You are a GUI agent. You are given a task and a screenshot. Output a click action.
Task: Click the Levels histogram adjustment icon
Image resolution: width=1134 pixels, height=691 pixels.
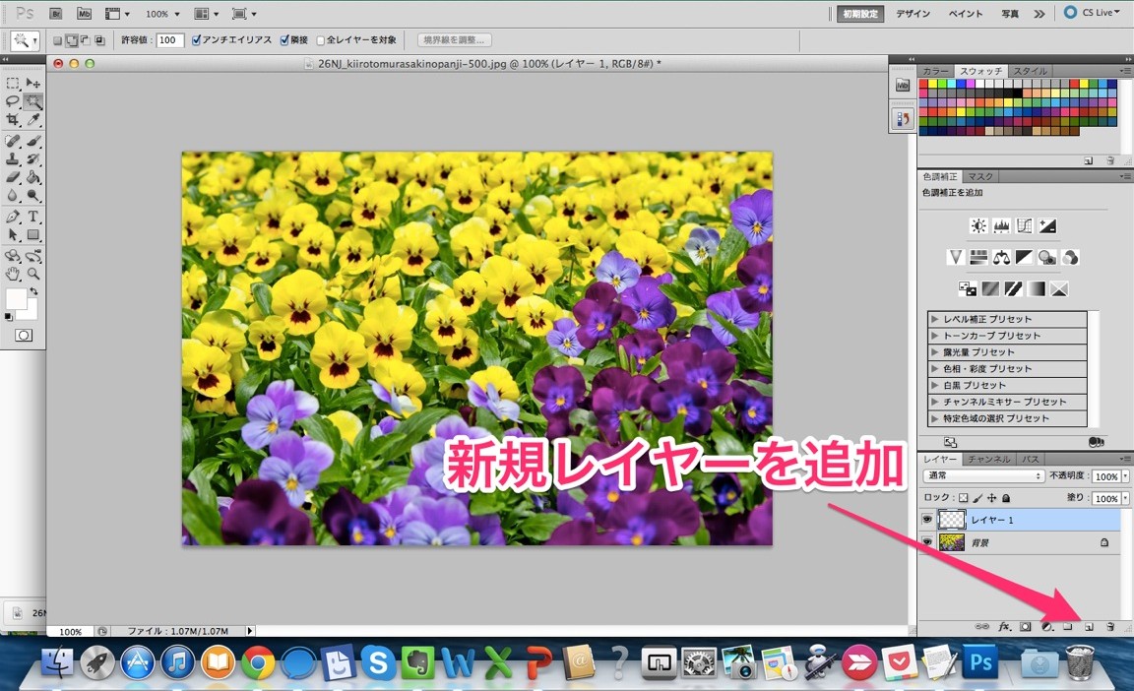point(1001,225)
